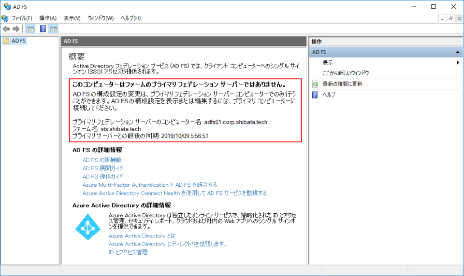Click the Forward arrow toolbar icon
Viewport: 464px width, 276px height.
[16, 29]
